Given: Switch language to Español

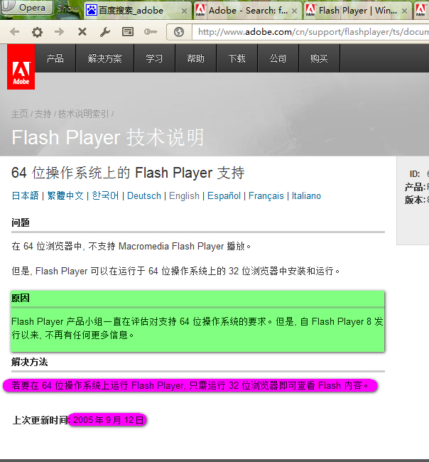Looking at the screenshot, I should tap(224, 195).
